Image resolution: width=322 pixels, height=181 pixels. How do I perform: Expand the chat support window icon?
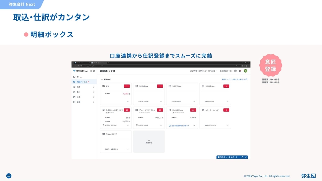pos(242,157)
